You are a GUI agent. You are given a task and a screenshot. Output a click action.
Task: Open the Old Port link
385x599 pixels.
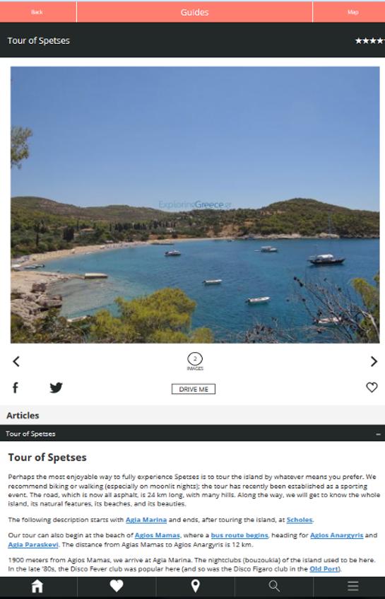coord(324,569)
